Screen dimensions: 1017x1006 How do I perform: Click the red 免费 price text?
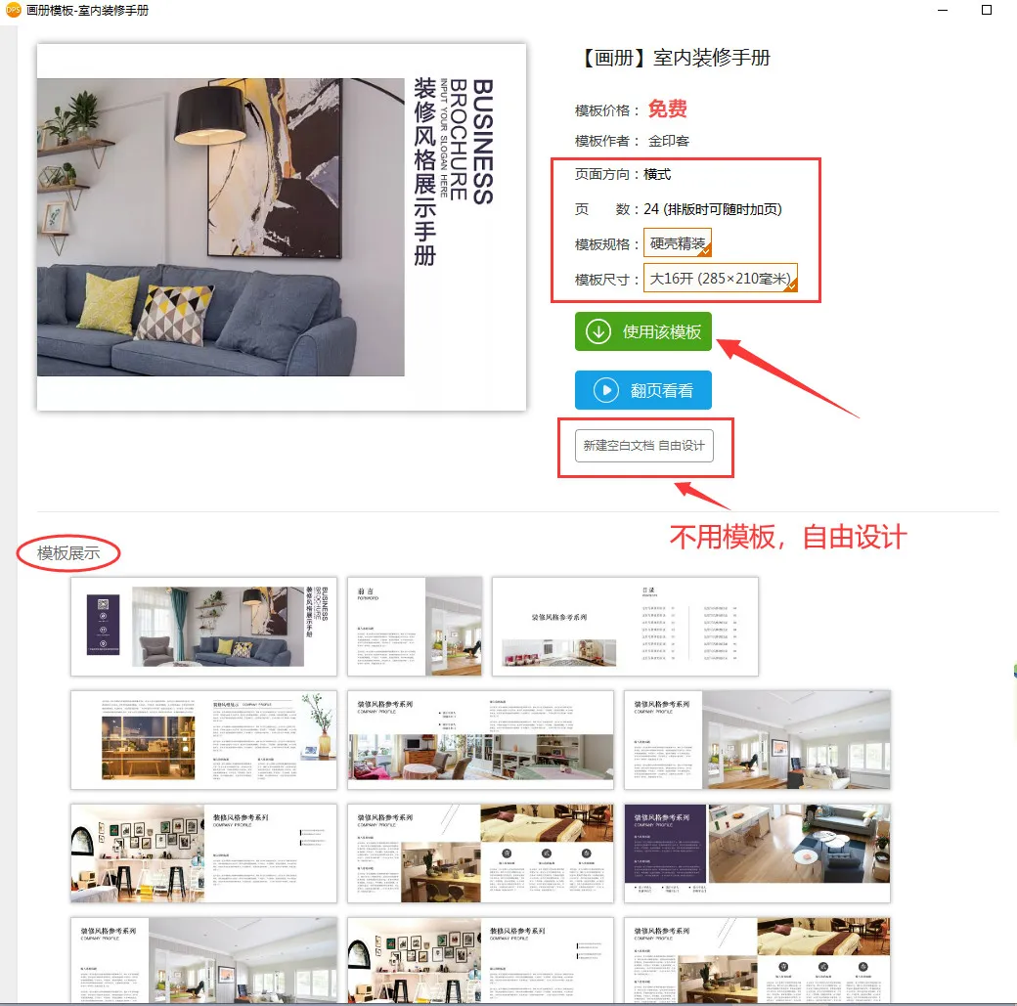[667, 109]
